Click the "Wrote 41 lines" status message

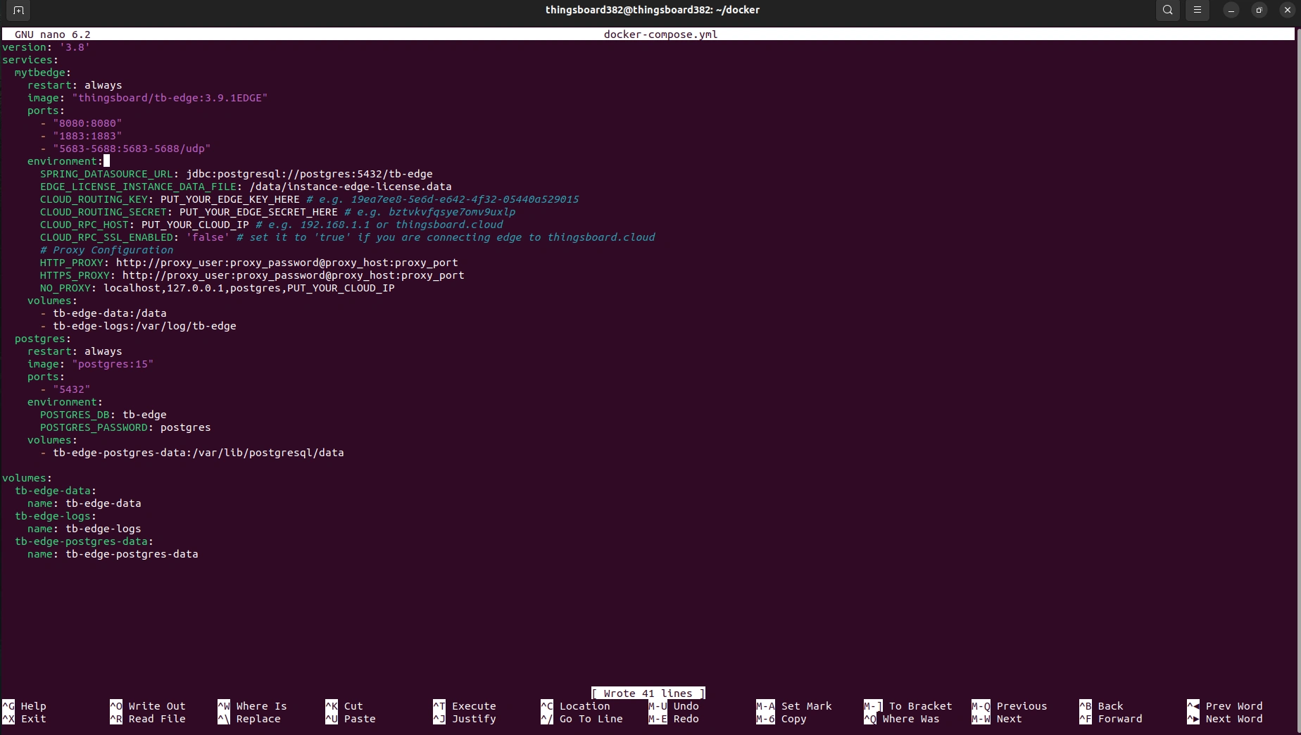pyautogui.click(x=648, y=693)
